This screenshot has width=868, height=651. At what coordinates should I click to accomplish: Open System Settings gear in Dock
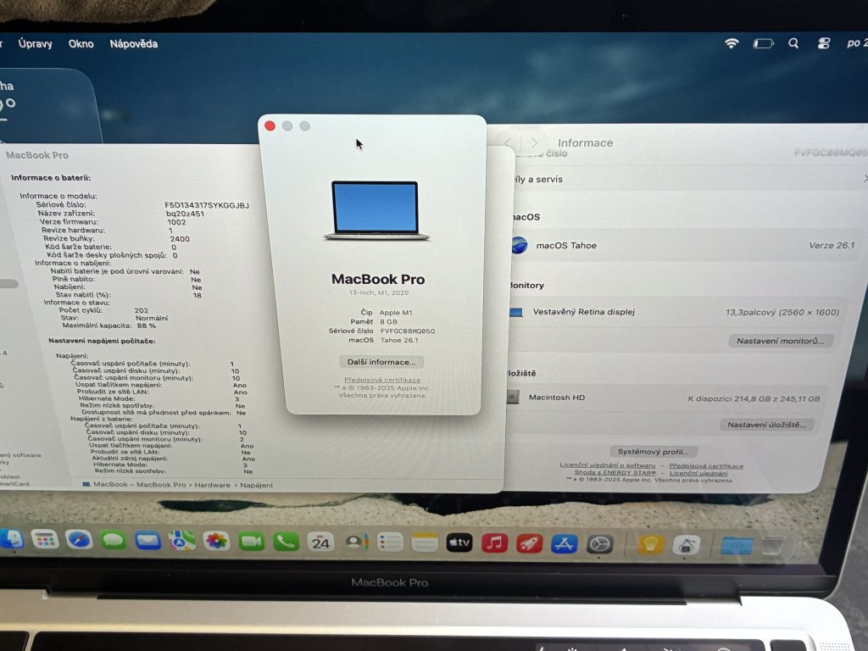[x=599, y=545]
